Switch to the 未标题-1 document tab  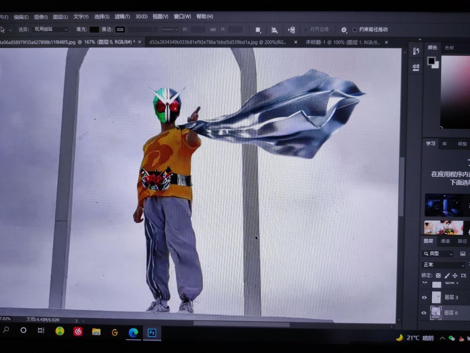point(343,42)
